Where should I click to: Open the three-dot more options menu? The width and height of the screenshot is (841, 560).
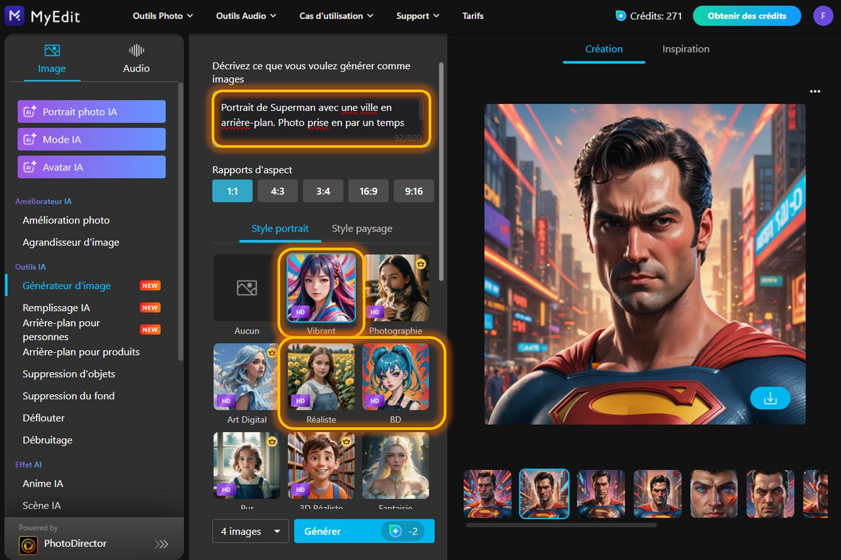point(815,91)
